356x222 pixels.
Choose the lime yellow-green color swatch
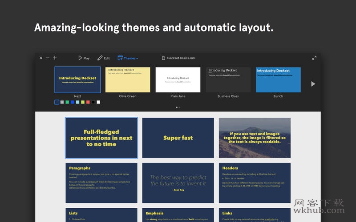point(83,102)
